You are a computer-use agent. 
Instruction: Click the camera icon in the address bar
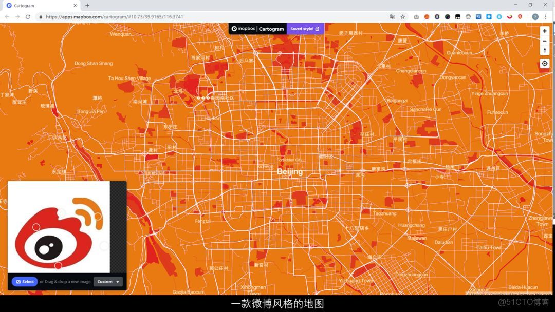click(x=416, y=16)
